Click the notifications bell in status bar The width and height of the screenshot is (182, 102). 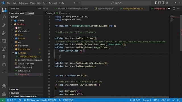pos(179,100)
